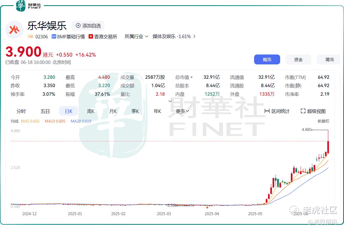Click the arrow next to 媒体及娱乐 -1.61%
The width and height of the screenshot is (344, 230).
click(x=194, y=37)
